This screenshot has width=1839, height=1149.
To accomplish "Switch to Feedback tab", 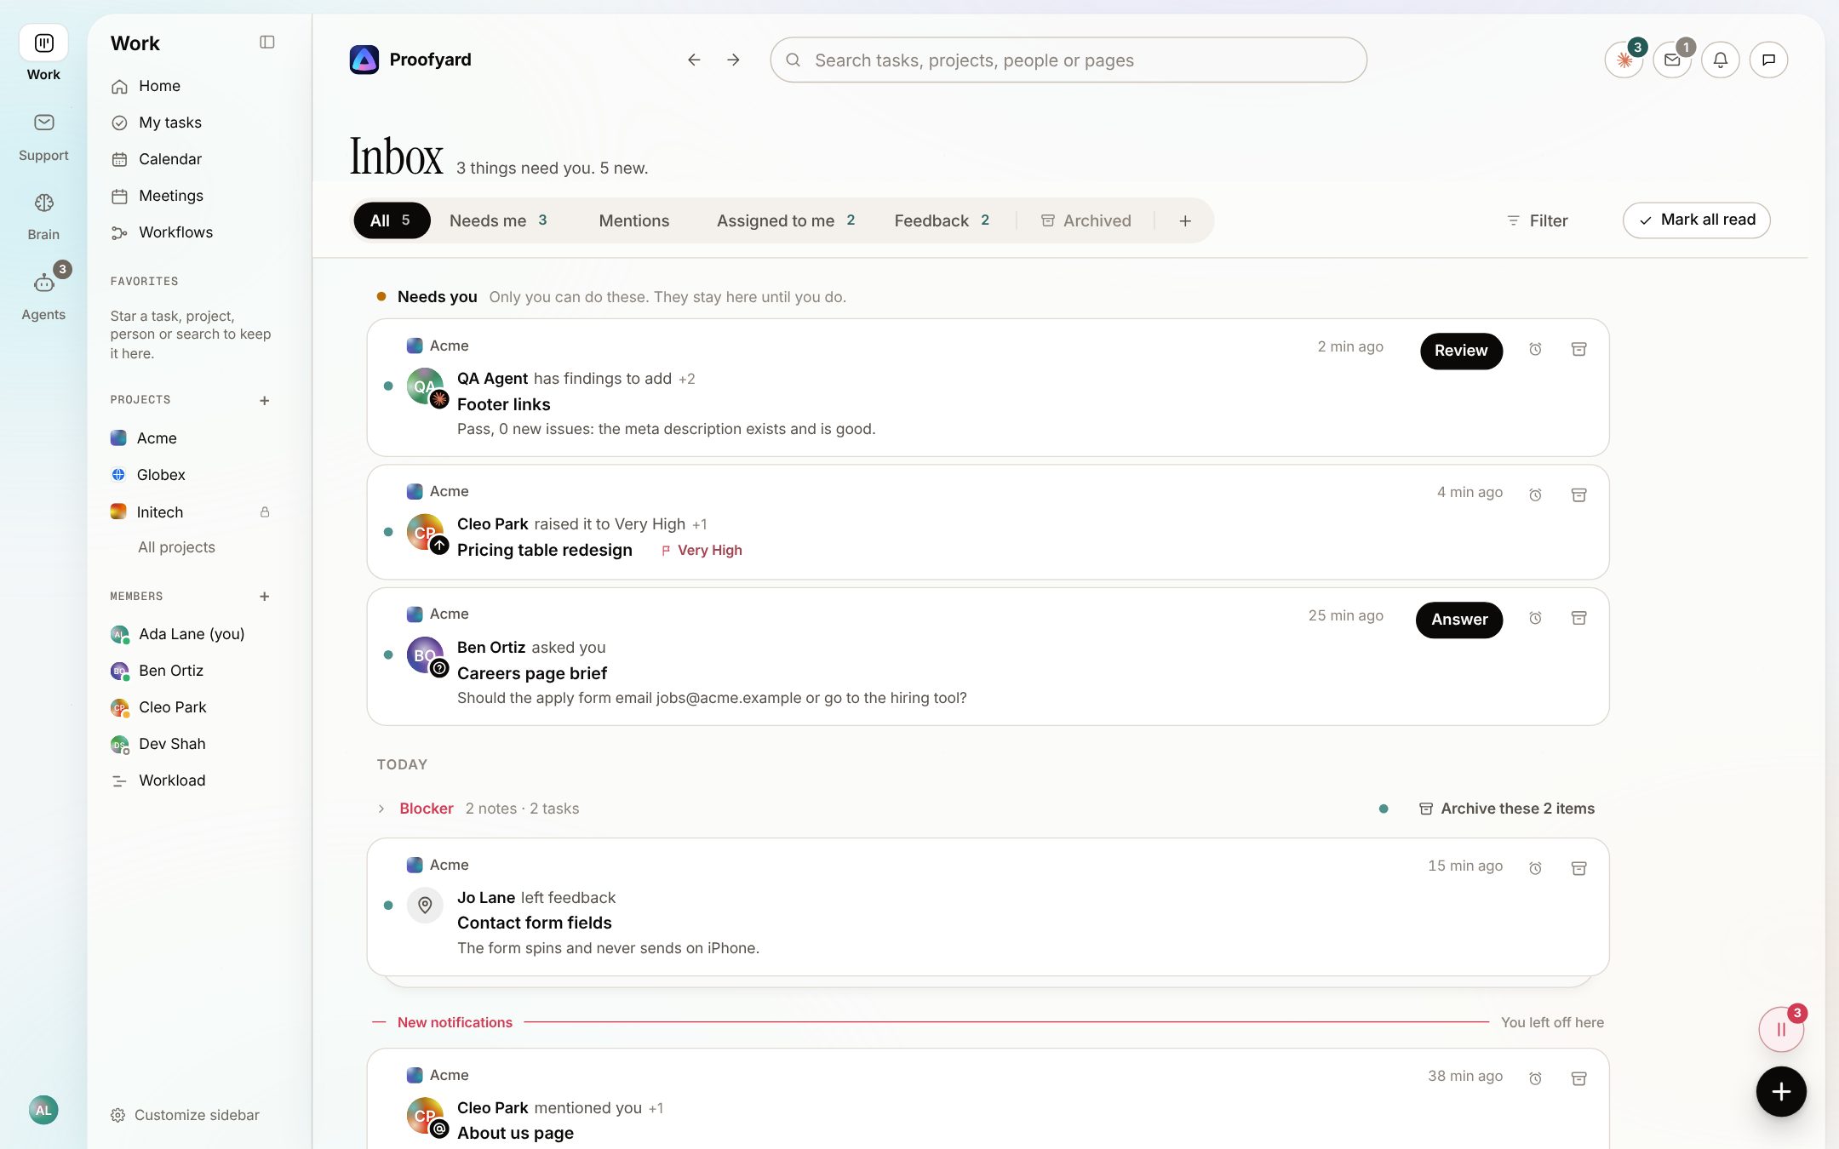I will (942, 220).
